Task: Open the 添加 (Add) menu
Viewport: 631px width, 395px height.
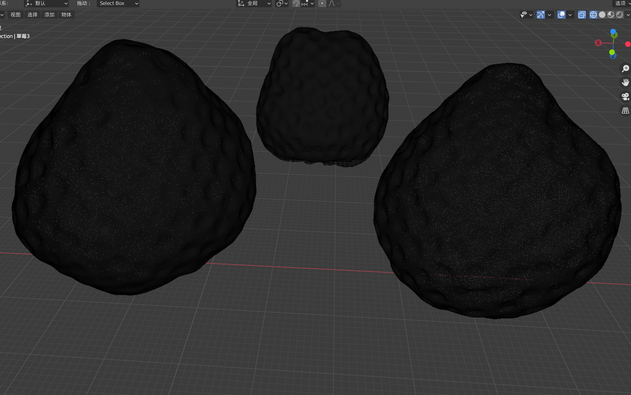Action: tap(49, 15)
